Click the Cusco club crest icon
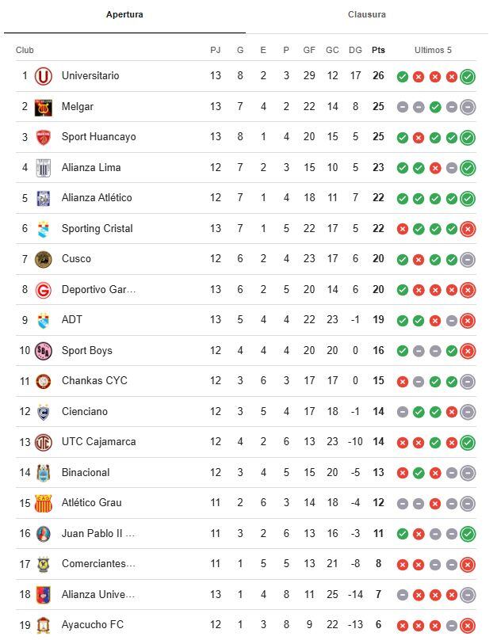Image resolution: width=497 pixels, height=644 pixels. click(x=43, y=259)
